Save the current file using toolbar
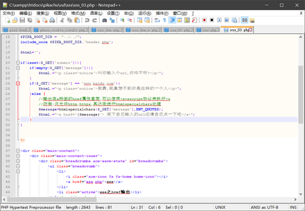The image size is (305, 211). point(22,20)
